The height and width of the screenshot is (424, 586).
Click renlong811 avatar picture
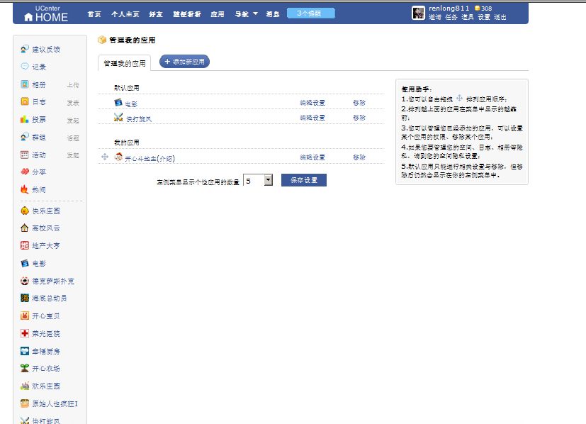point(418,13)
